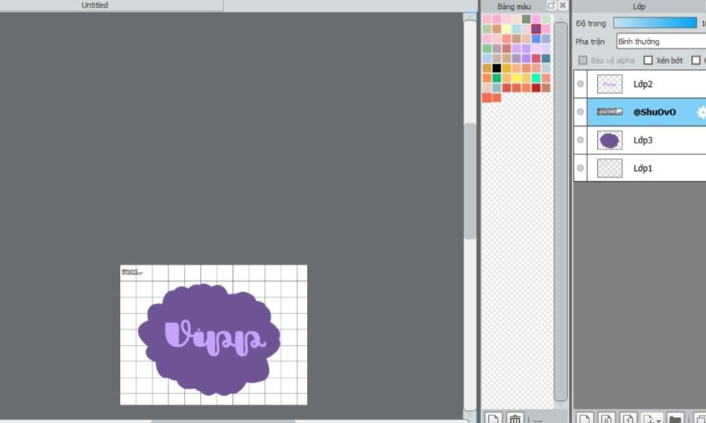Click the @ShuOvO layer thumbnail

click(x=609, y=112)
